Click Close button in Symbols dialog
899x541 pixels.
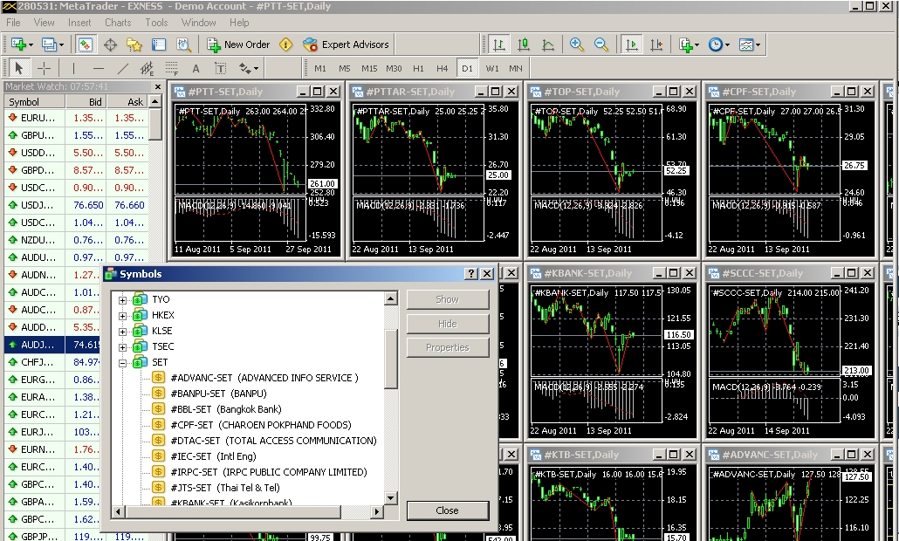coord(447,510)
